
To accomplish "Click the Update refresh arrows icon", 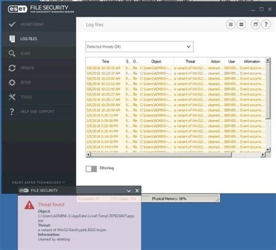I will point(12,68).
